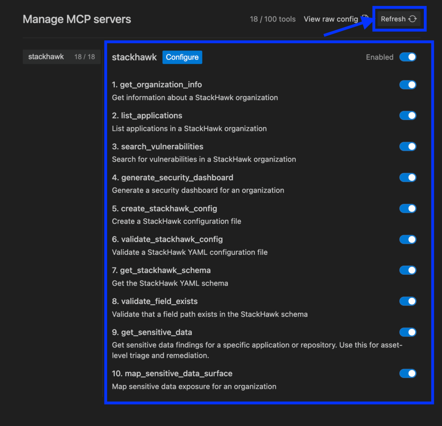Disable create_stackhawk_config tool switch
This screenshot has width=442, height=426.
(x=407, y=209)
